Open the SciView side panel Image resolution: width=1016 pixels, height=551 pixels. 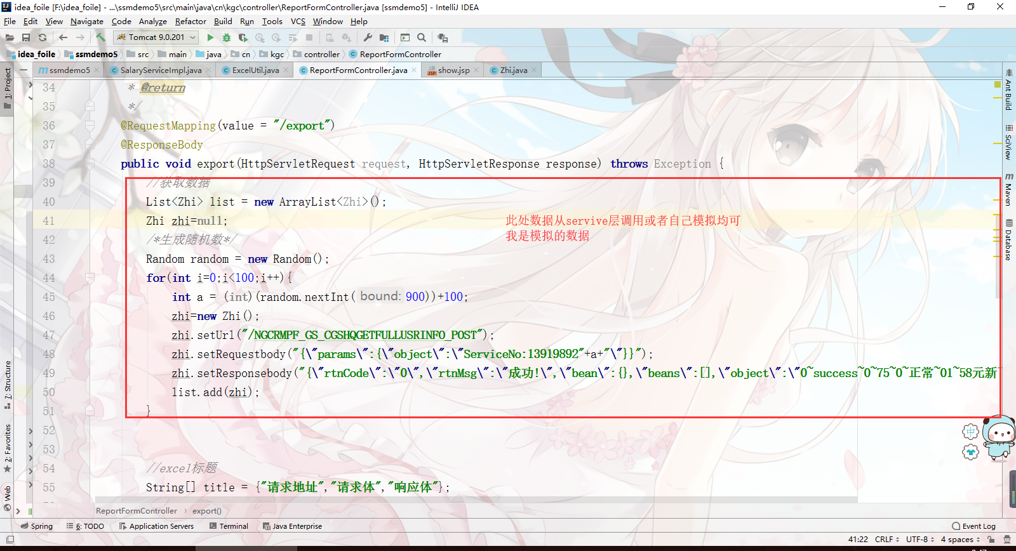pyautogui.click(x=1008, y=142)
